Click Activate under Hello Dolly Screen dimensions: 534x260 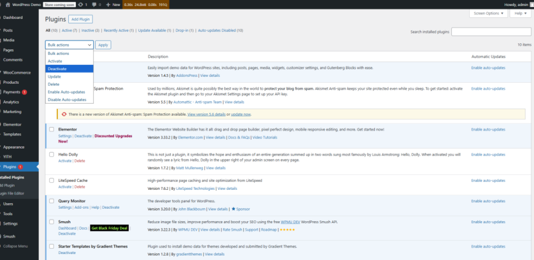65,161
